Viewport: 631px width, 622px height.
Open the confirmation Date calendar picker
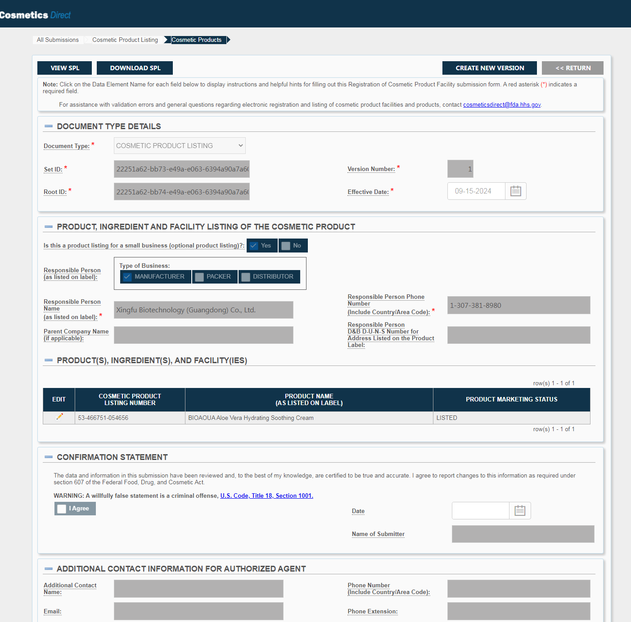[520, 511]
